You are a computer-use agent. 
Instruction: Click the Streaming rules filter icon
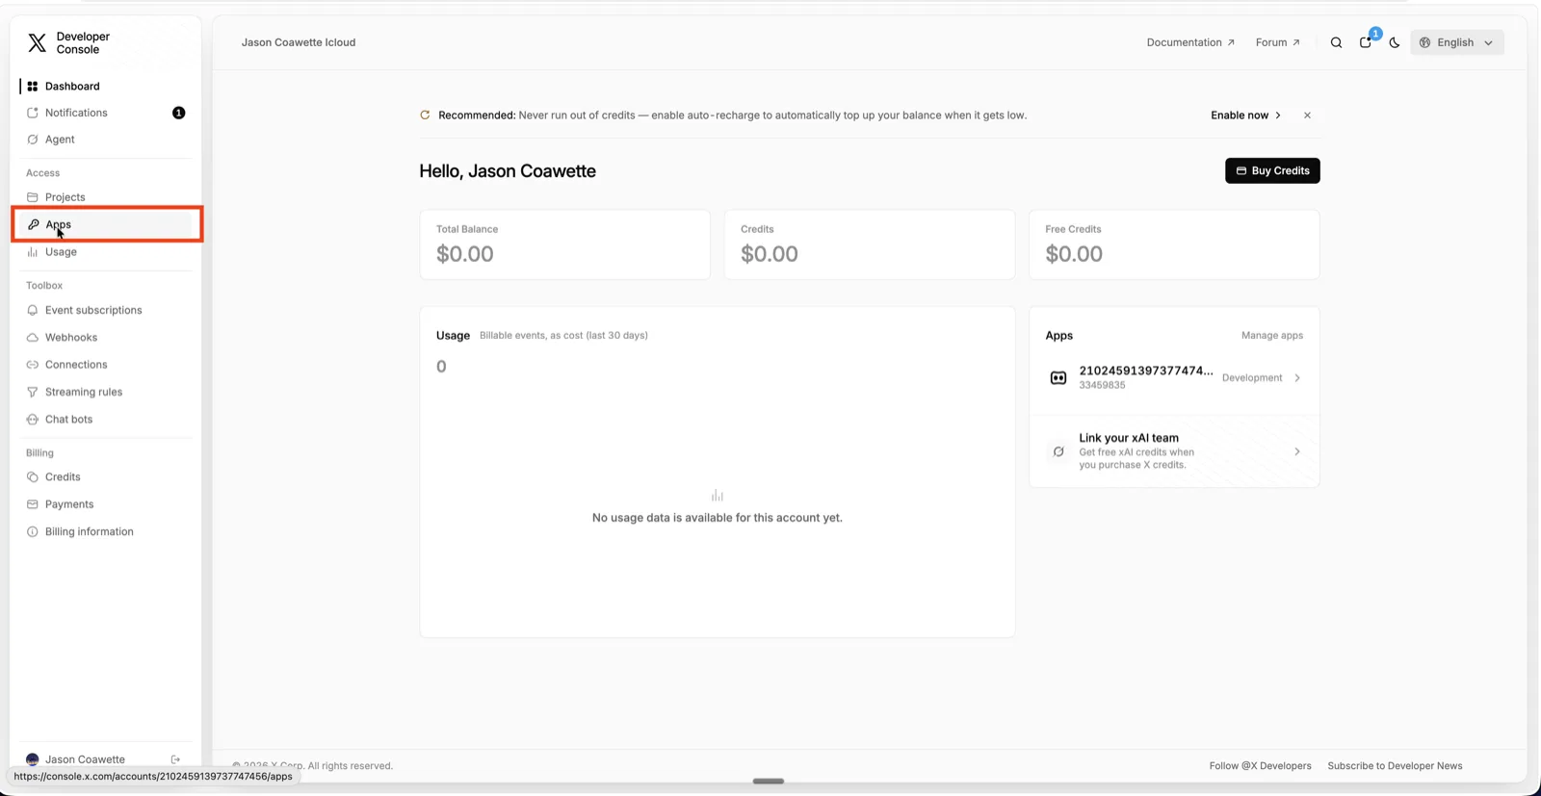[x=33, y=392]
